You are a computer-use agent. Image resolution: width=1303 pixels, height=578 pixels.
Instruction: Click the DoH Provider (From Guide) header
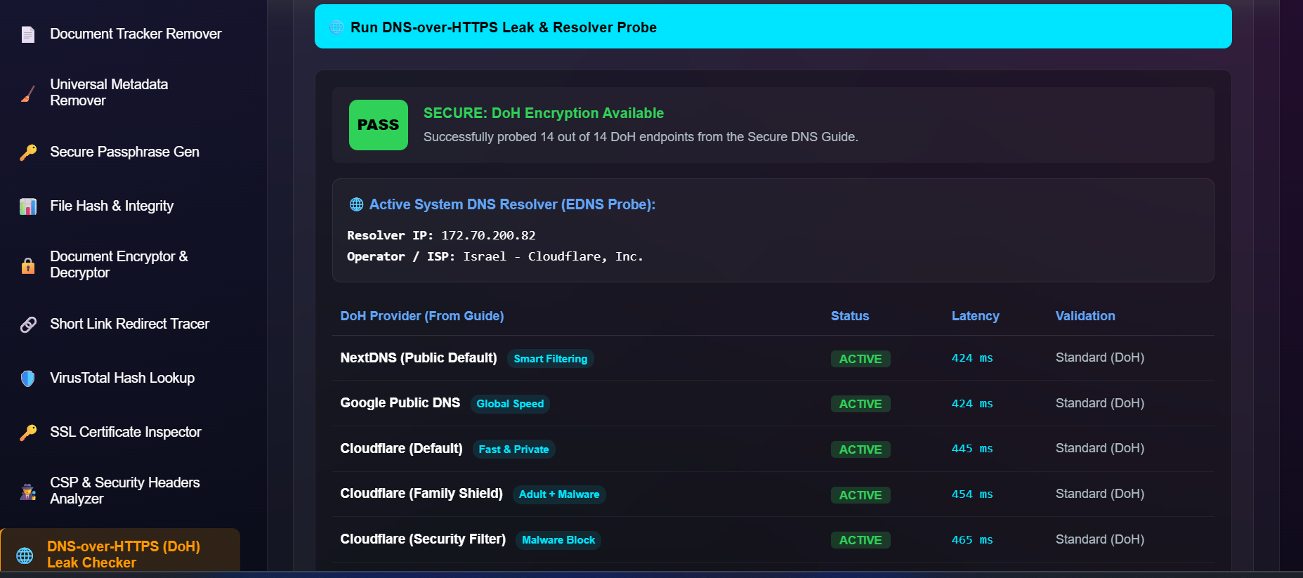click(422, 316)
